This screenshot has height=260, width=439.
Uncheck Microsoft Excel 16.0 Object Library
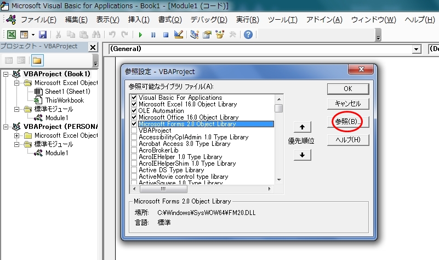tap(134, 104)
